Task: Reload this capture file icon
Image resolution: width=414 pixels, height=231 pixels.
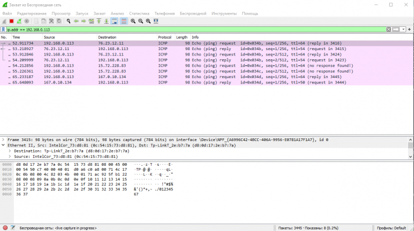Action: point(59,22)
